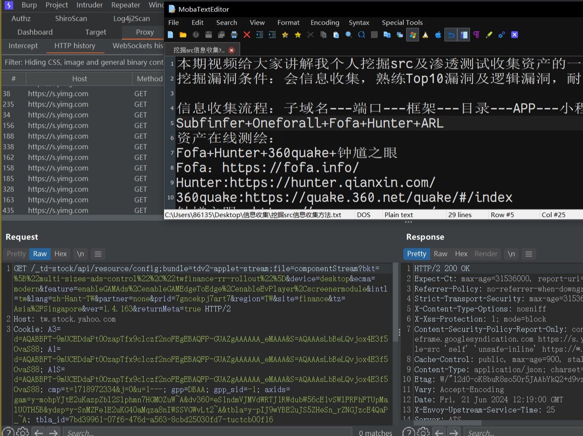Screen dimensions: 583x436
Task: Open Intruder menu in Burp Suite
Action: pos(90,5)
